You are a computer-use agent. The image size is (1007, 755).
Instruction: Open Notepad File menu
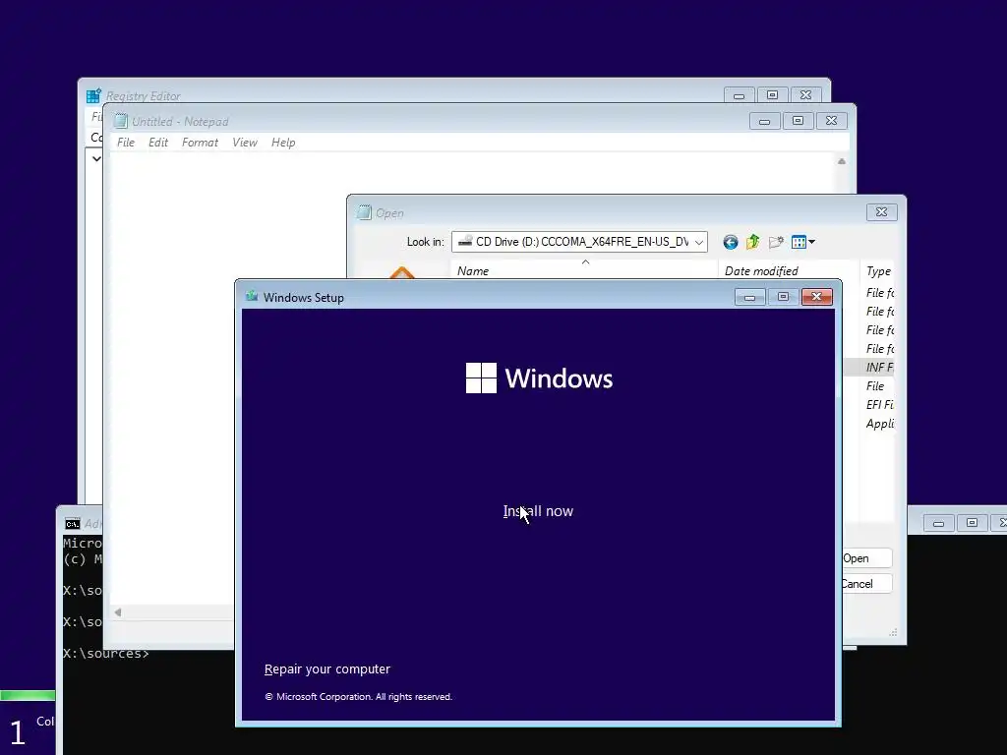[x=126, y=143]
